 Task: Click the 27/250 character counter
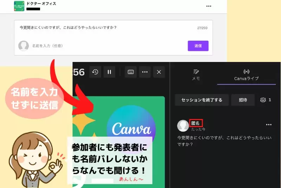pyautogui.click(x=202, y=28)
